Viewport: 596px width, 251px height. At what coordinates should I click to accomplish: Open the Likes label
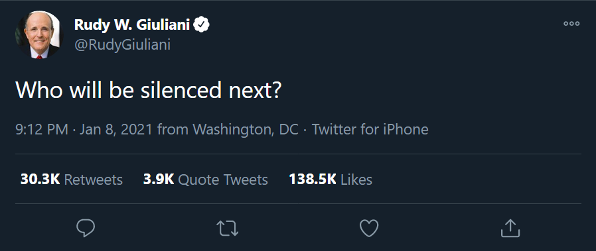[x=356, y=179]
